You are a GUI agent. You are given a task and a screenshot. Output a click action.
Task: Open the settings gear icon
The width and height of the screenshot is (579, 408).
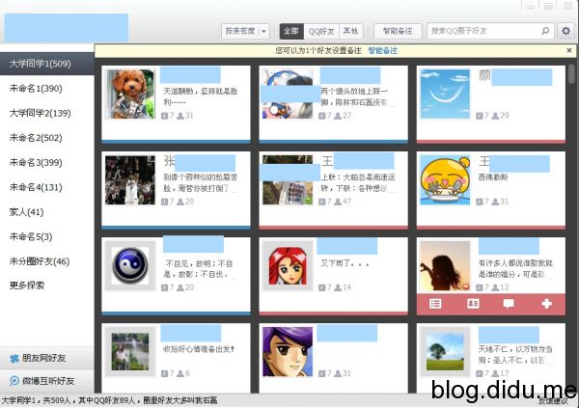pos(565,31)
